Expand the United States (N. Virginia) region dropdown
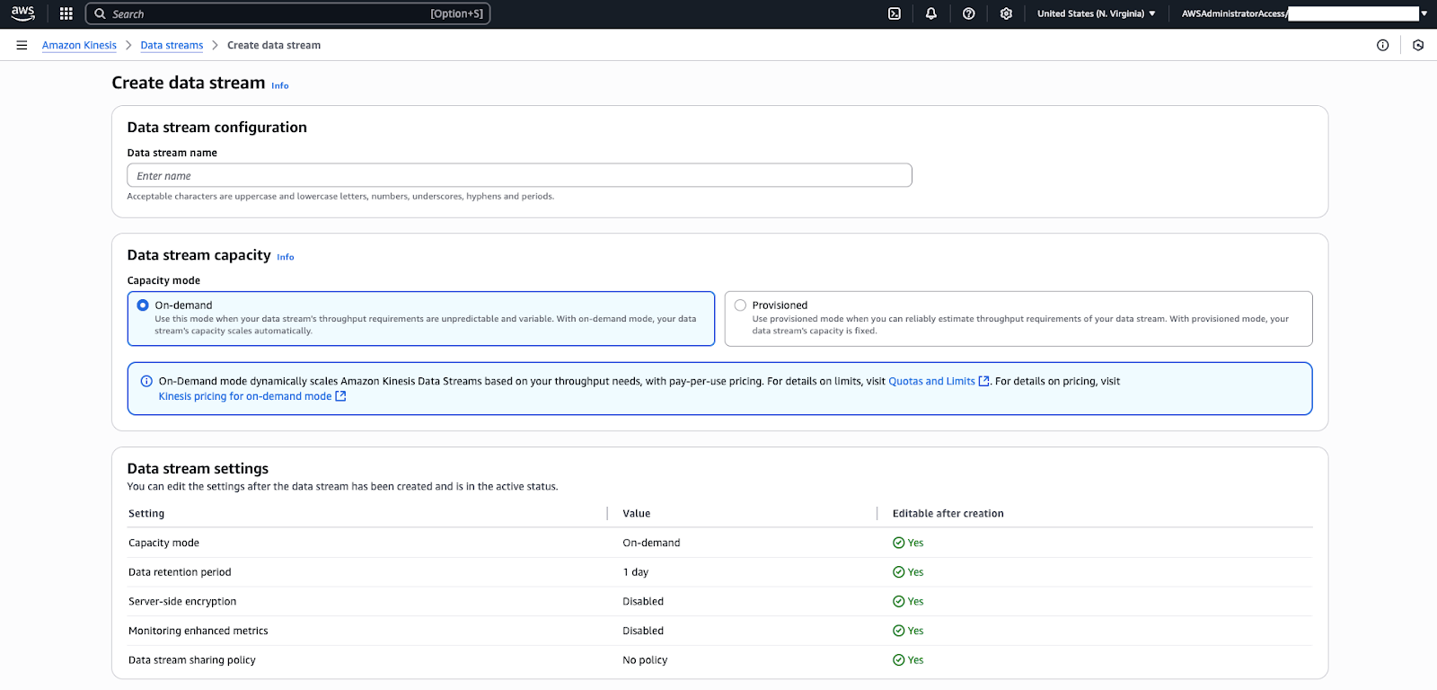 (1096, 13)
